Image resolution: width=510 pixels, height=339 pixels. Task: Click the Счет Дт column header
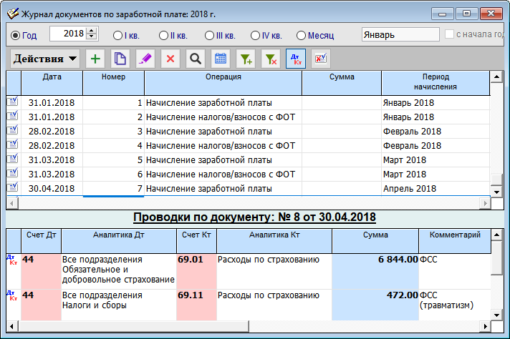tap(42, 241)
